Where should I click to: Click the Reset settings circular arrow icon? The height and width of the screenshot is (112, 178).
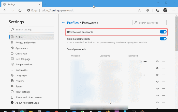point(12,92)
